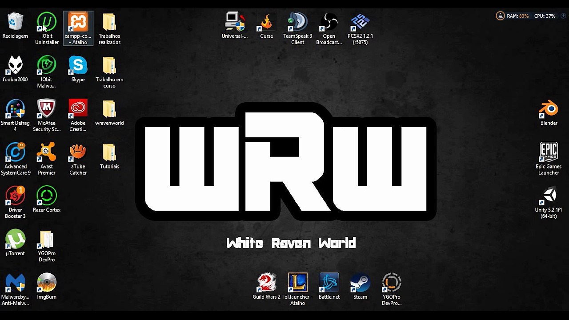Launch YGOPro DevPro shortcut with orange ring
569x320 pixels.
392,290
